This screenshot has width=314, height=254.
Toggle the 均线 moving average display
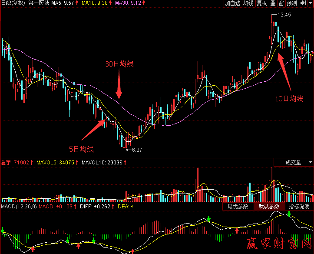[x=248, y=3]
